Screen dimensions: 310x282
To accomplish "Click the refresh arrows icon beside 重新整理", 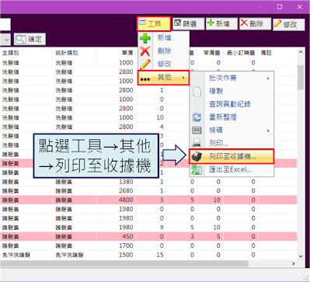I will (x=197, y=117).
